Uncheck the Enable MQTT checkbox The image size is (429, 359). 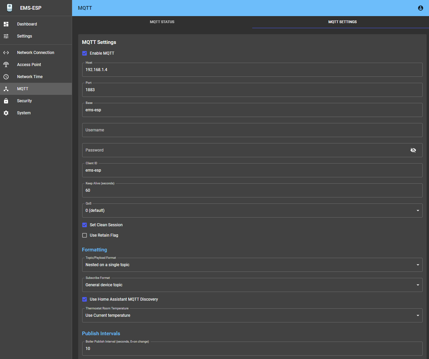tap(85, 53)
